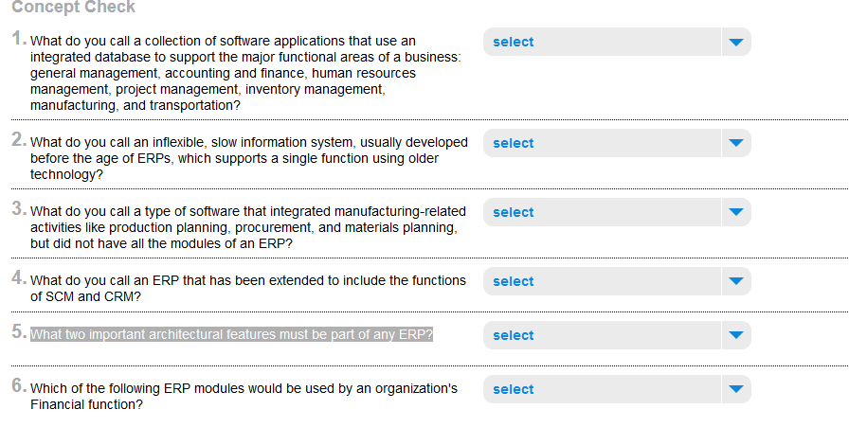Click question 2 text about inflexible information system
The width and height of the screenshot is (849, 445).
249,158
